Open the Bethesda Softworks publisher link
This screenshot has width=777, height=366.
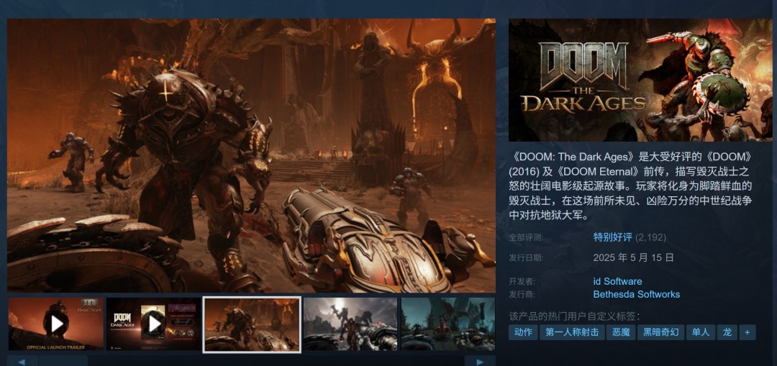(x=636, y=294)
